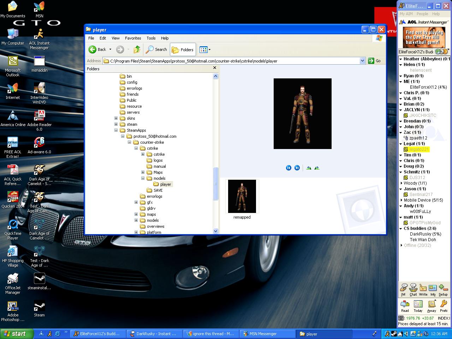Viewport: 452px width, 339px height.
Task: Open the Back history dropdown arrow
Action: click(110, 49)
